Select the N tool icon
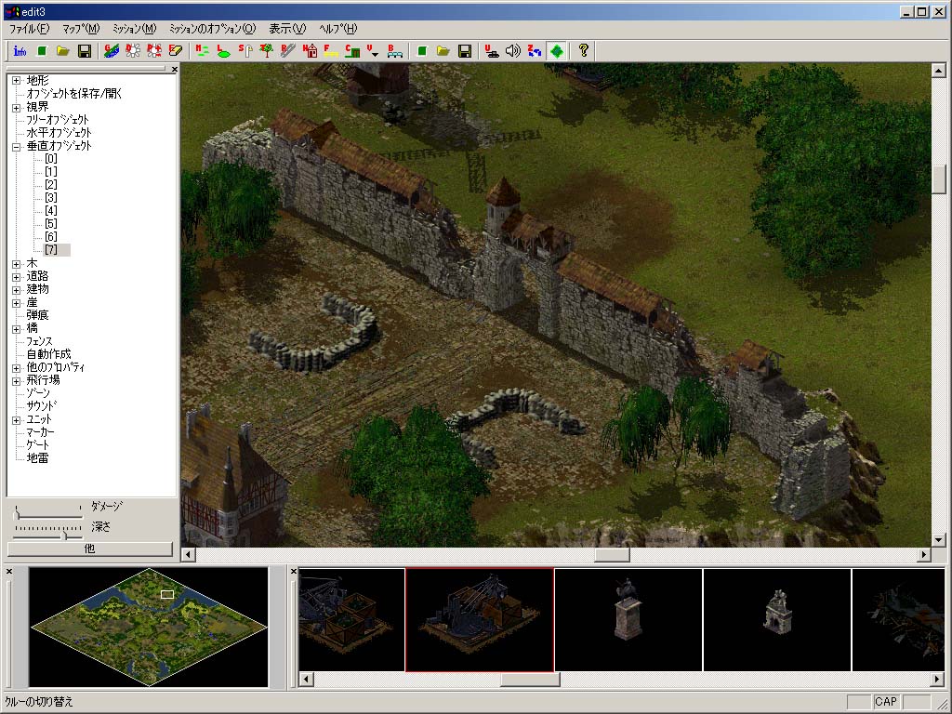 [202, 51]
